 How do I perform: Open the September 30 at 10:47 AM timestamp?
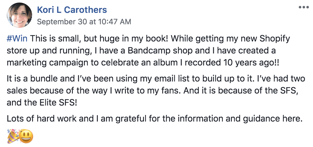pyautogui.click(x=84, y=21)
